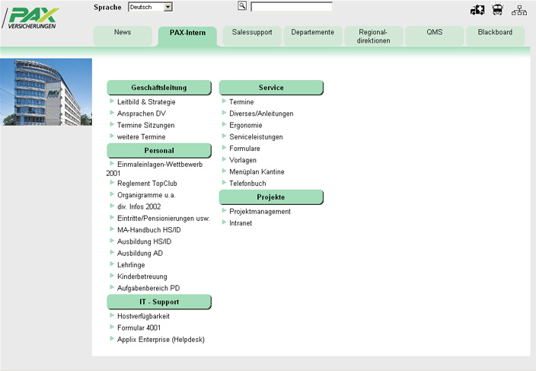Open the sitemap hierarchy icon
The image size is (536, 371).
point(519,10)
